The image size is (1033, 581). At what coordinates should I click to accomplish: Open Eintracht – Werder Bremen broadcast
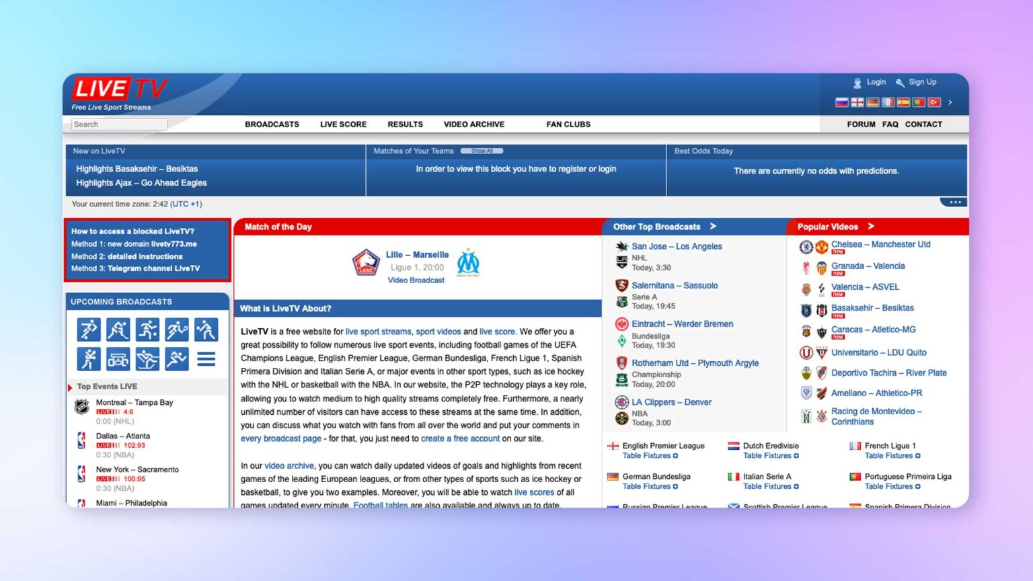tap(682, 324)
